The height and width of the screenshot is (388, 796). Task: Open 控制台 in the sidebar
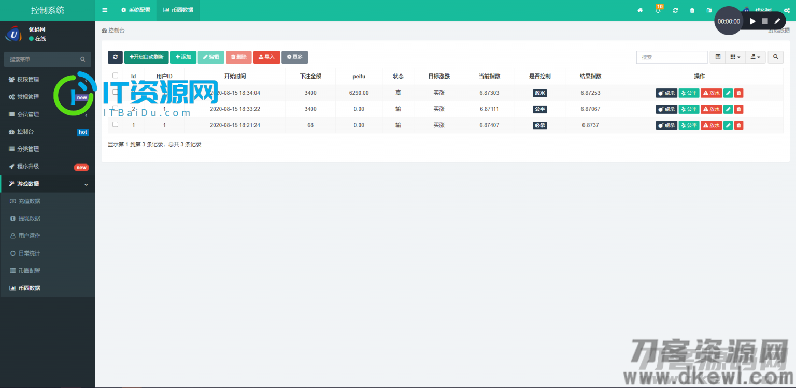pyautogui.click(x=48, y=132)
